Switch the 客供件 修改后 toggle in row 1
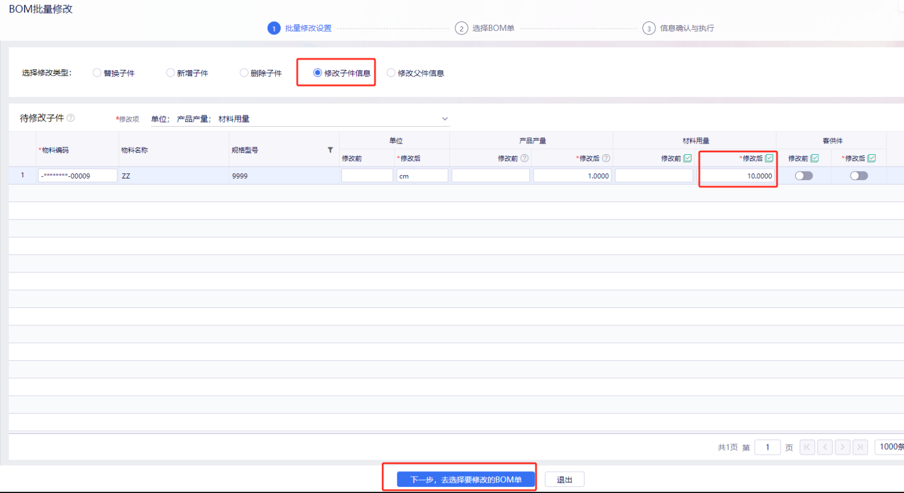Image resolution: width=904 pixels, height=493 pixels. 859,176
